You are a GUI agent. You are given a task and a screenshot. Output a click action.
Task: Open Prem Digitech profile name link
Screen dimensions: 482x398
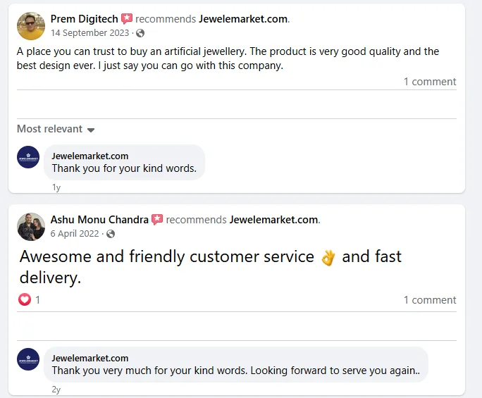click(x=85, y=19)
